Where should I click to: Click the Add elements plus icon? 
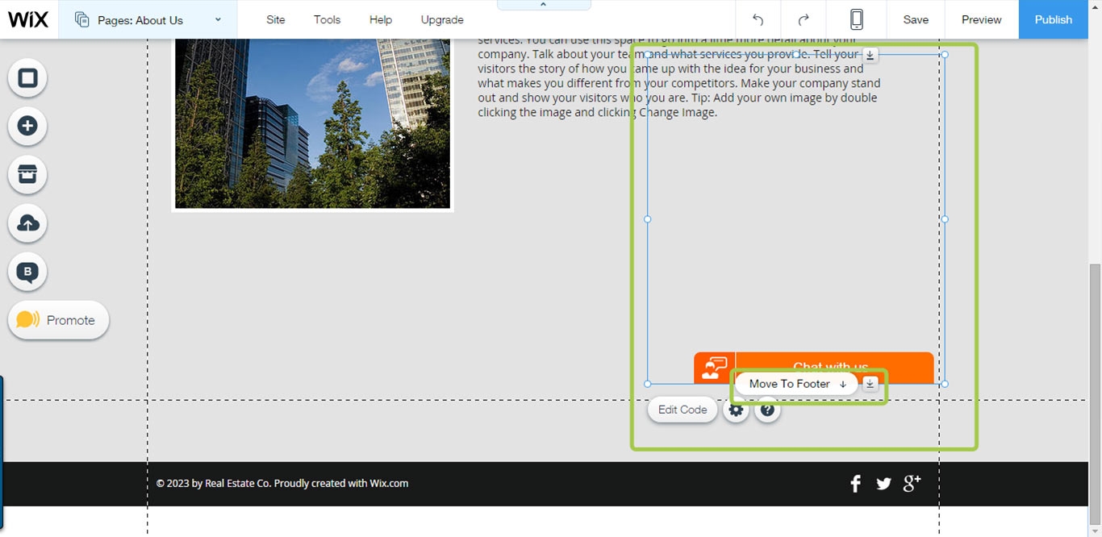click(x=27, y=127)
